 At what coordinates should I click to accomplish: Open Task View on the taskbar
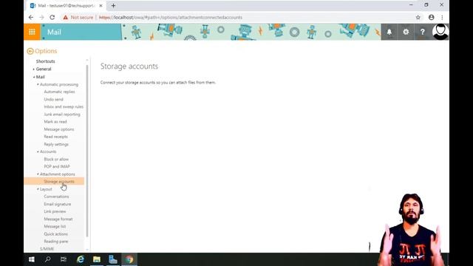tap(64, 259)
